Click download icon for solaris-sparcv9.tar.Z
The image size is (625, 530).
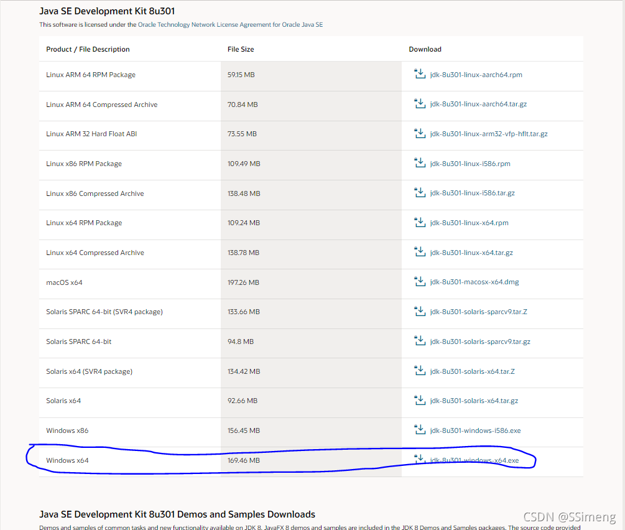coord(420,311)
